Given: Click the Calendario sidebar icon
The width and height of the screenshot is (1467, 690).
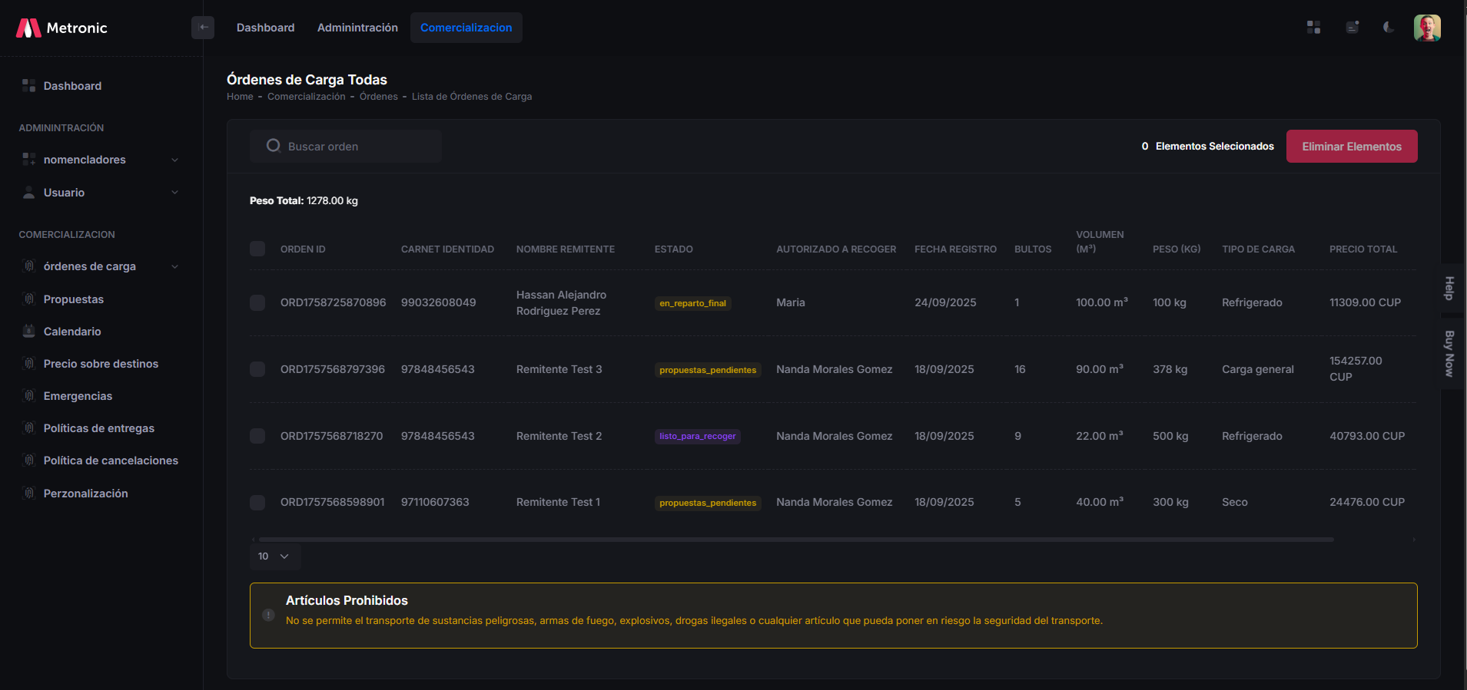Looking at the screenshot, I should click(x=29, y=332).
